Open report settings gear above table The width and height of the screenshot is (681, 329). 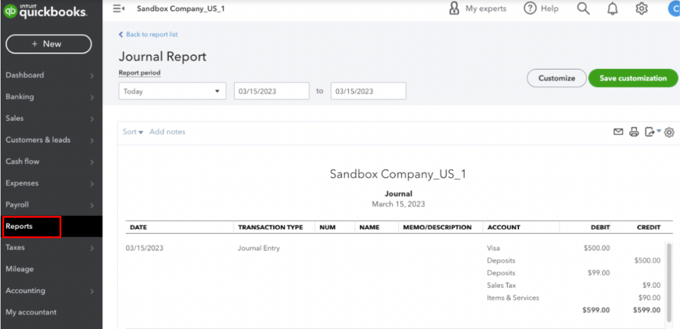click(669, 133)
